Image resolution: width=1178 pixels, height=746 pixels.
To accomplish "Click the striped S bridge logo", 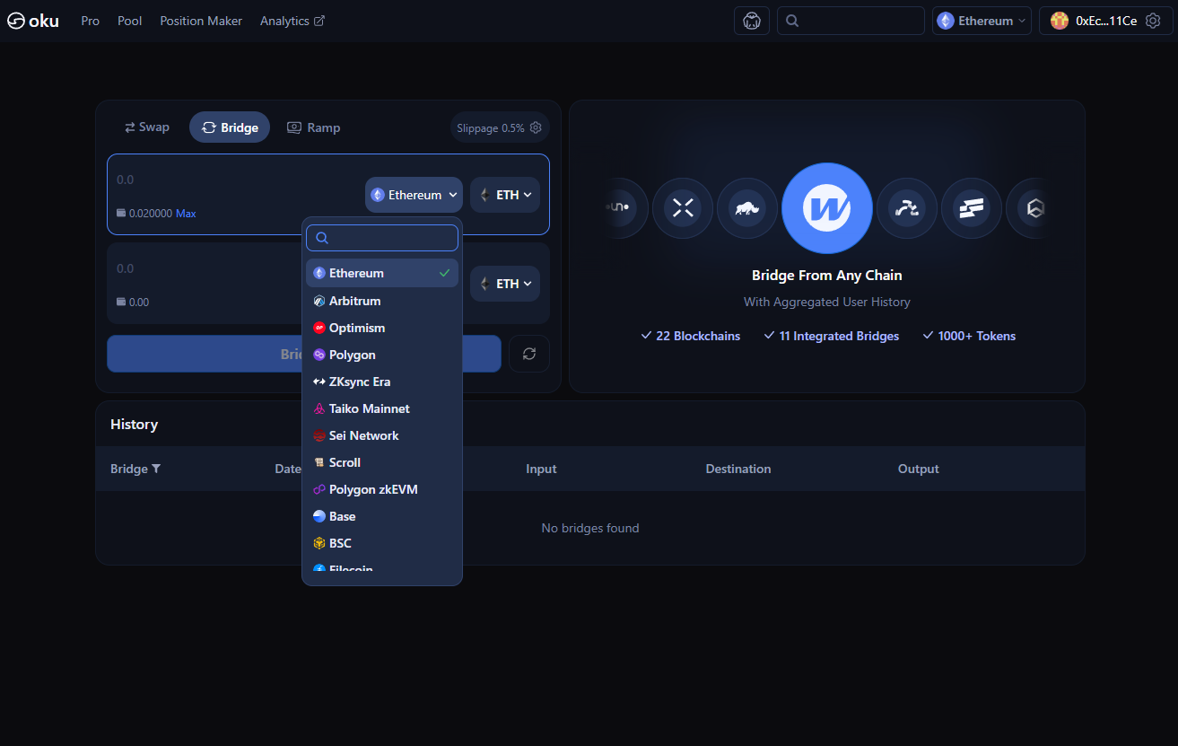I will pos(972,208).
